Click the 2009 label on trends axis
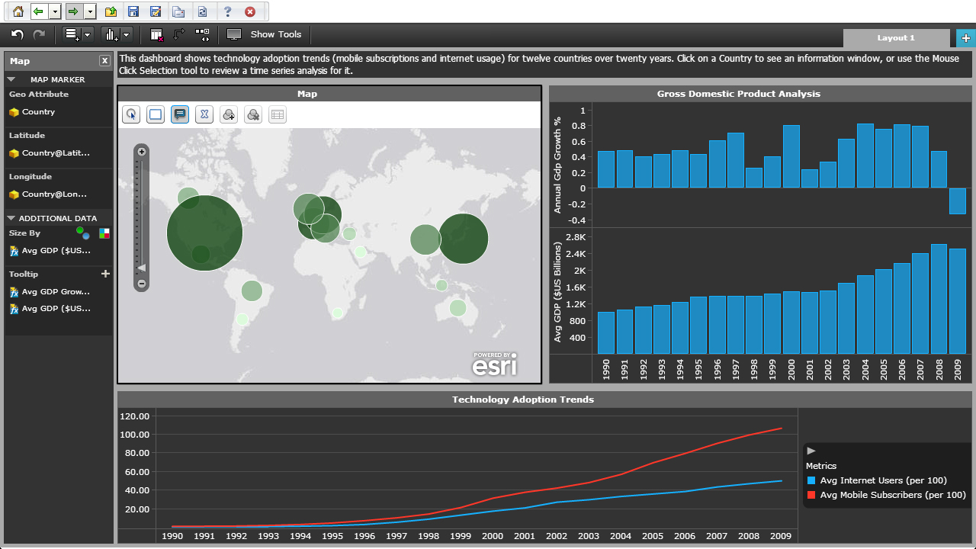The height and width of the screenshot is (549, 976). 781,536
